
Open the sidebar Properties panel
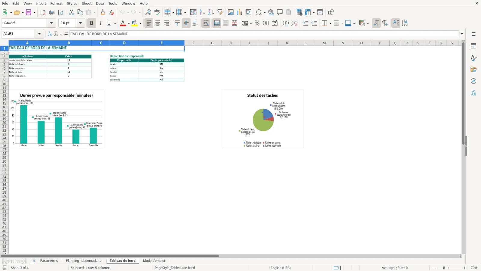[x=473, y=46]
